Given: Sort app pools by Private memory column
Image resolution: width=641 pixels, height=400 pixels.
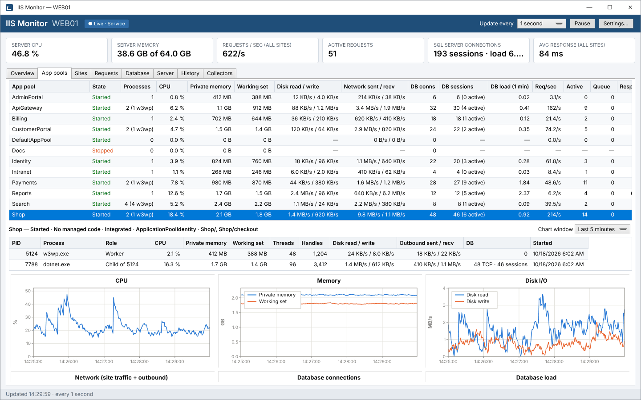Looking at the screenshot, I should point(211,87).
